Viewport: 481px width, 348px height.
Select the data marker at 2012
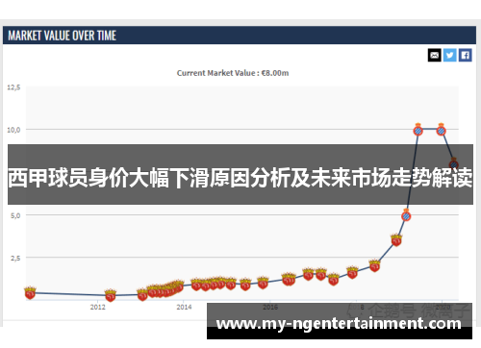pos(111,295)
